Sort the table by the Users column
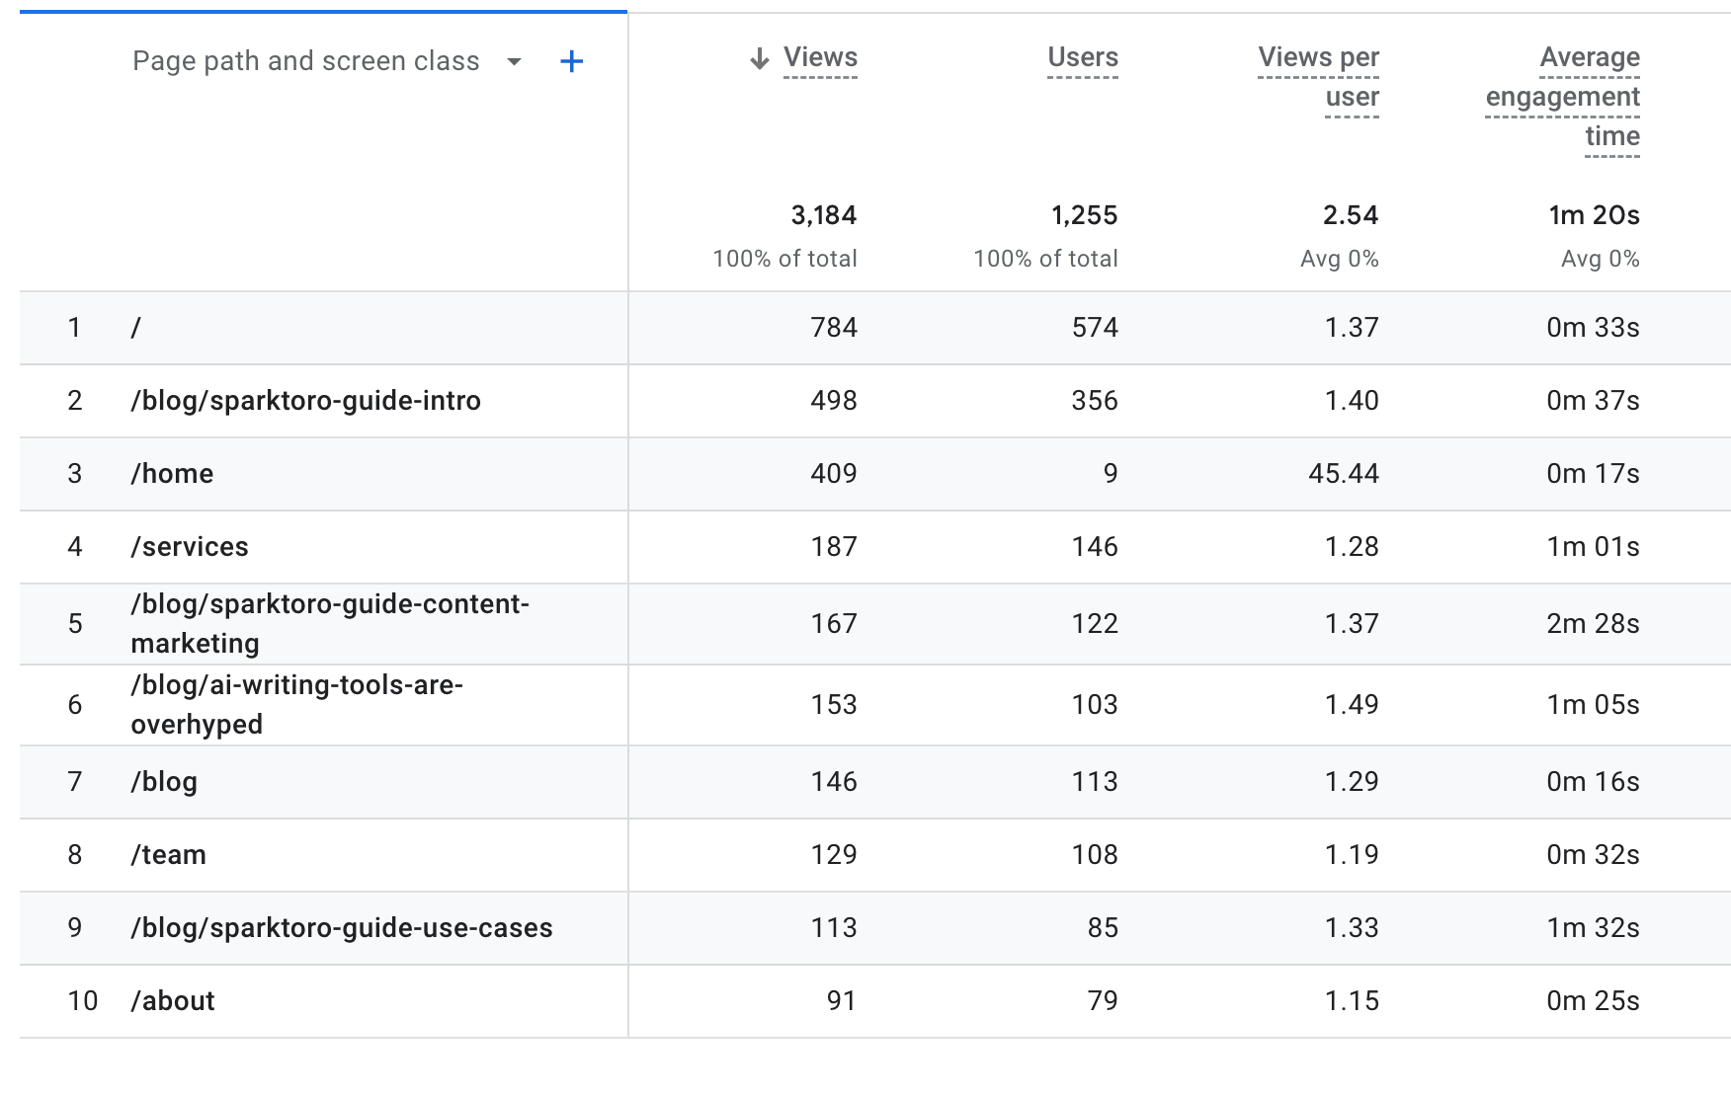 click(x=1081, y=57)
